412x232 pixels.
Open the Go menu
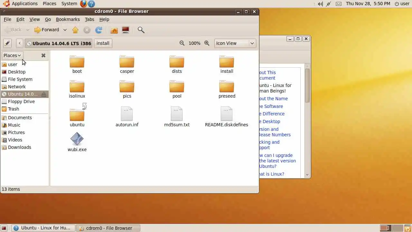[x=48, y=19]
